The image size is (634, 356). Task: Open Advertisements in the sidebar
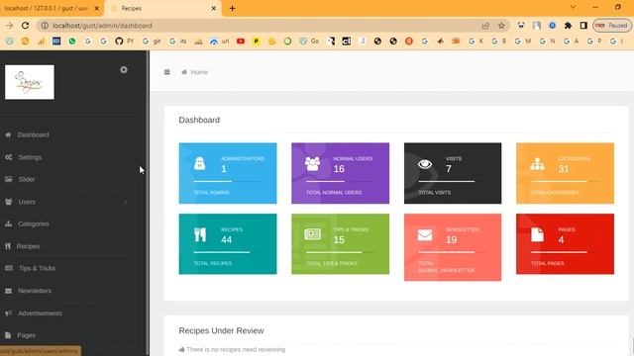coord(40,313)
